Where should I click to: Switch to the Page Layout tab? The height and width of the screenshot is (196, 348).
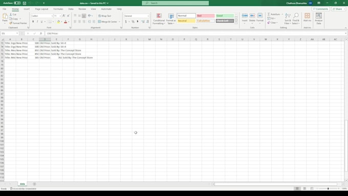[41, 9]
